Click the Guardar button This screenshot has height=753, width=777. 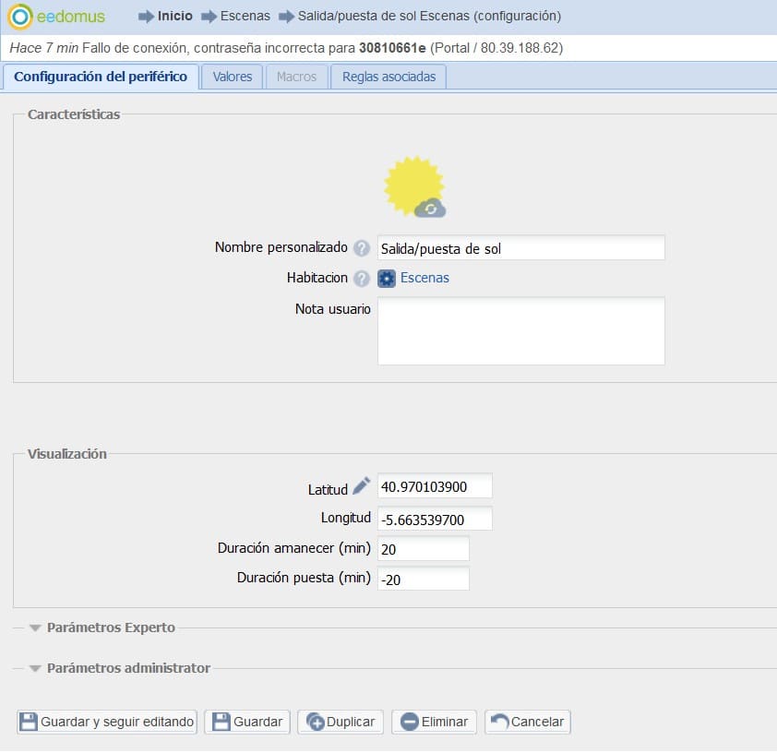coord(247,722)
